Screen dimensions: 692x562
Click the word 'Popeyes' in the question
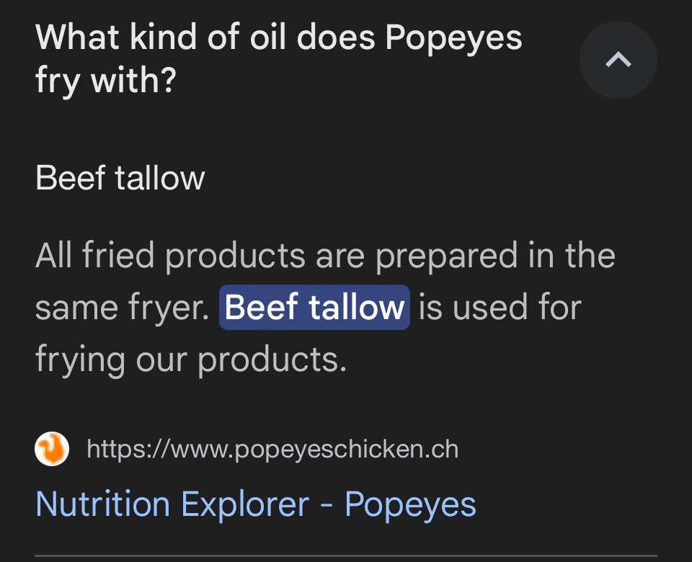454,38
